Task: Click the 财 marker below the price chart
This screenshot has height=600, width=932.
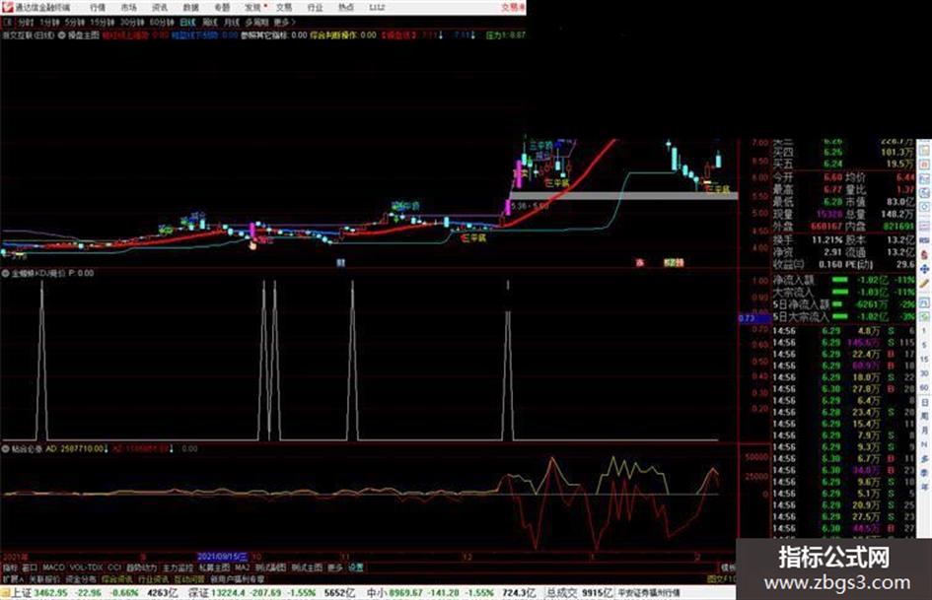Action: pyautogui.click(x=340, y=263)
